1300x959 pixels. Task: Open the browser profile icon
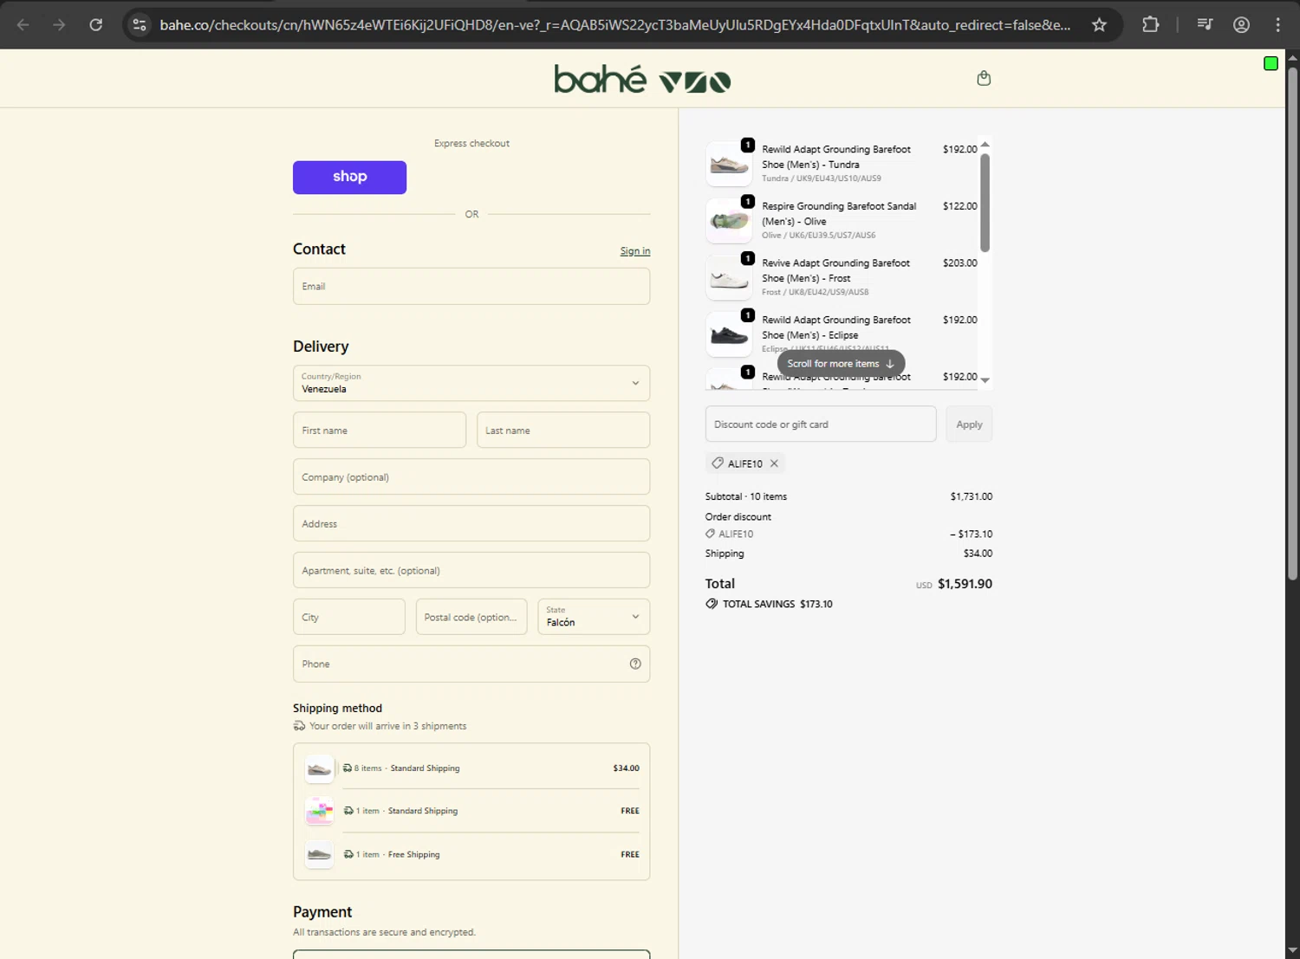1241,24
